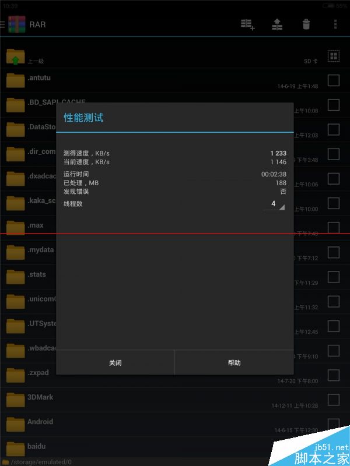Tap the RAR app logo icon

coord(17,24)
